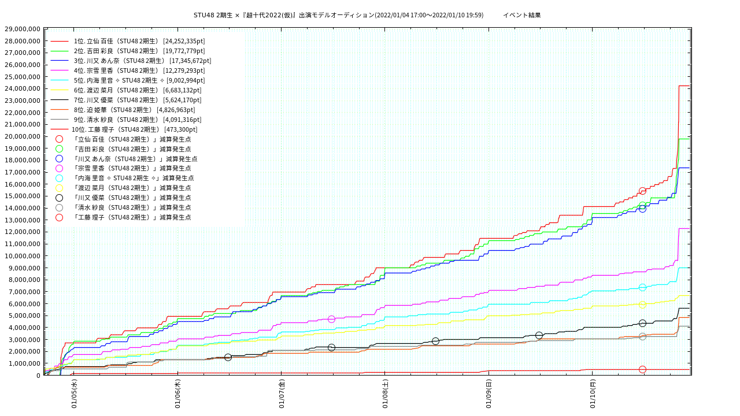
Task: Click the yellow 渡辺 菜月 reduction marker on the plot
Action: click(642, 304)
